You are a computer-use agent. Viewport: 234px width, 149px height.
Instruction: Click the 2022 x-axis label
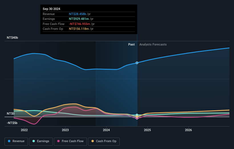[24, 130]
